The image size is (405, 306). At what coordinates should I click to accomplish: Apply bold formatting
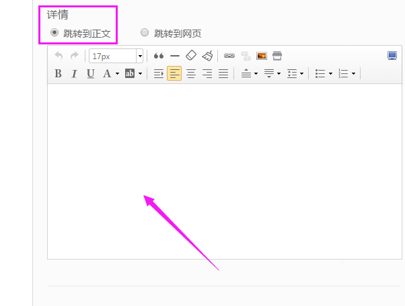pos(58,74)
